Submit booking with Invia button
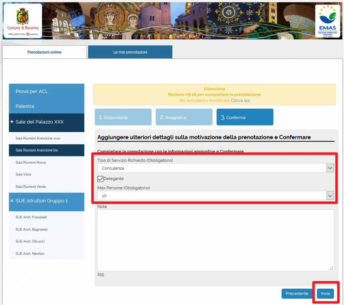The image size is (344, 305). [x=325, y=294]
